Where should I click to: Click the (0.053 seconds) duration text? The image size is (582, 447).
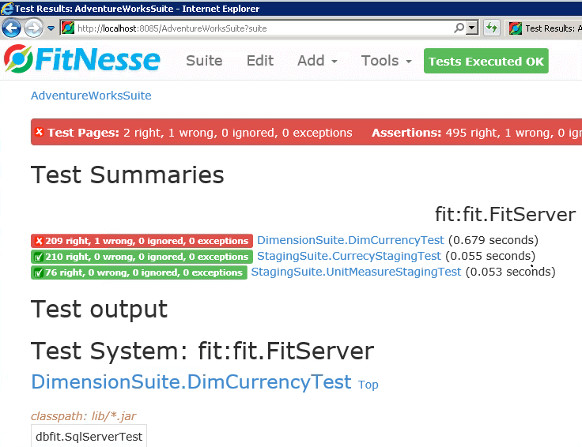[510, 272]
